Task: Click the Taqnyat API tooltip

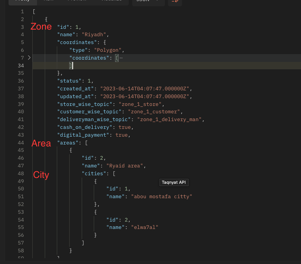Action: [x=174, y=182]
